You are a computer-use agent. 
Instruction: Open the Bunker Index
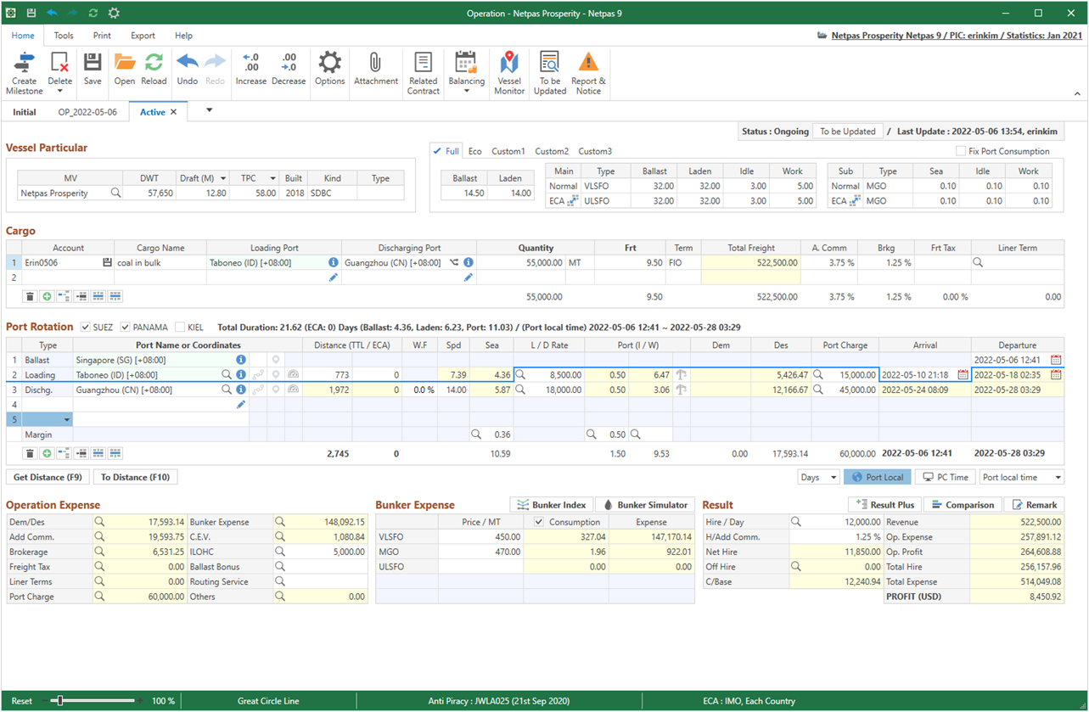[x=551, y=505]
